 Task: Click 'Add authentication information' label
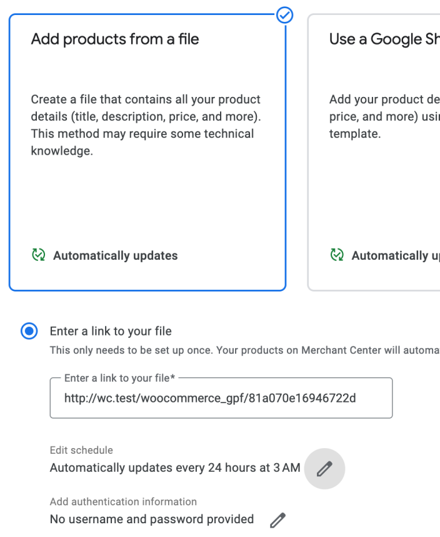[123, 501]
